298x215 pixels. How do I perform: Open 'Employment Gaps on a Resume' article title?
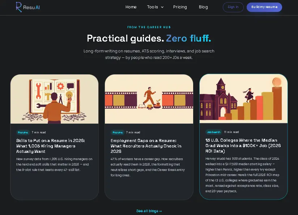click(146, 146)
